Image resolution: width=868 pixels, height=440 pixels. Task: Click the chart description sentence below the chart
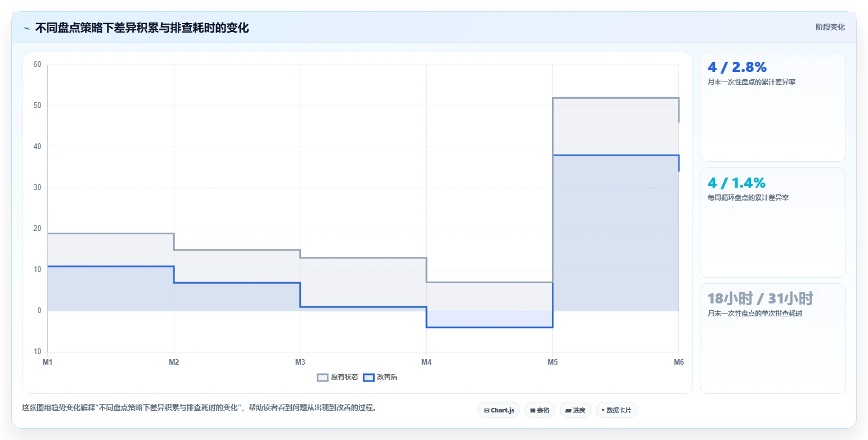[x=199, y=408]
